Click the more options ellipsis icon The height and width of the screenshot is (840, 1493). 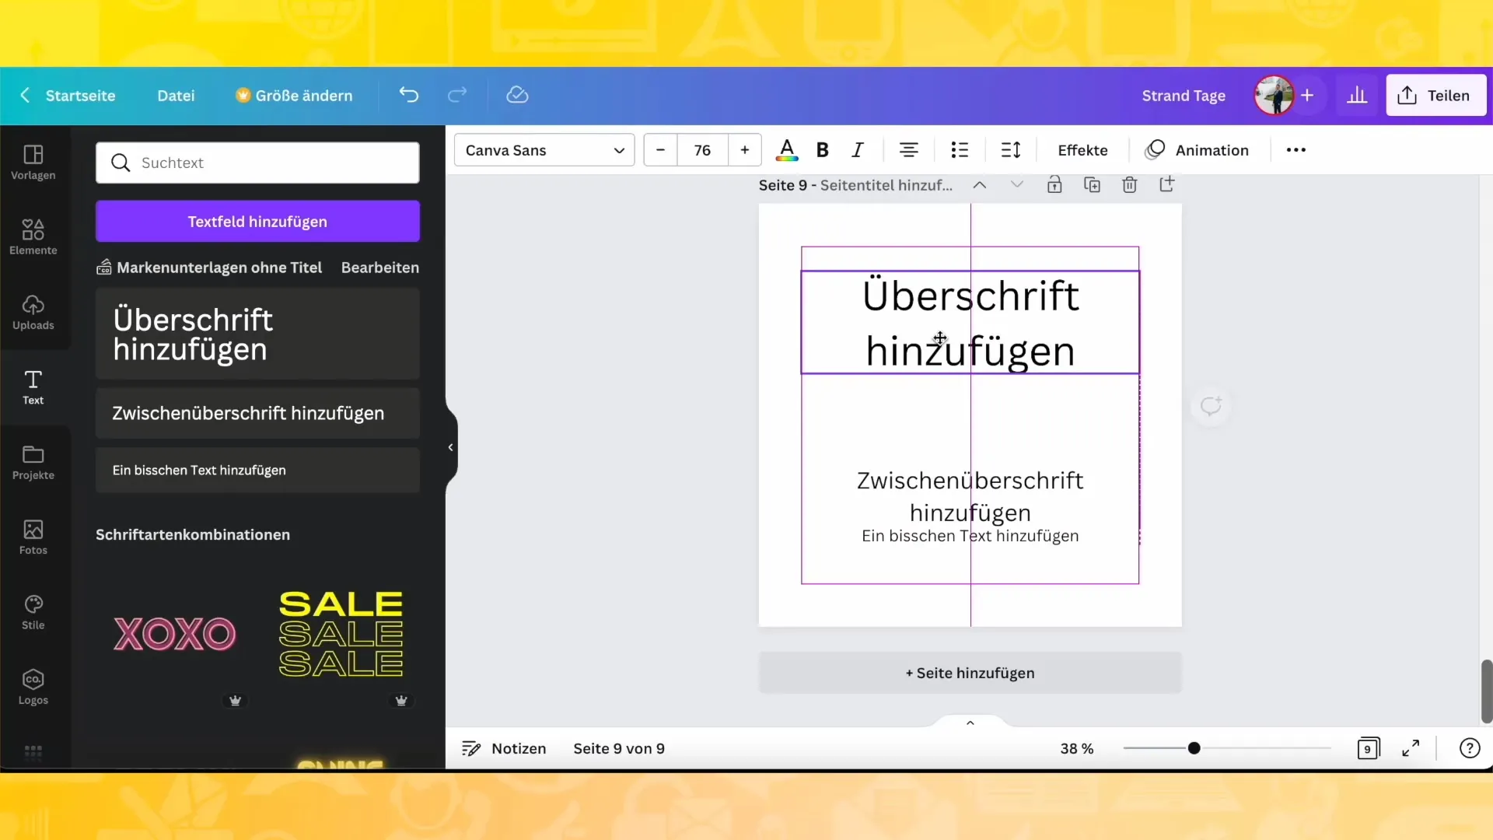click(x=1295, y=150)
